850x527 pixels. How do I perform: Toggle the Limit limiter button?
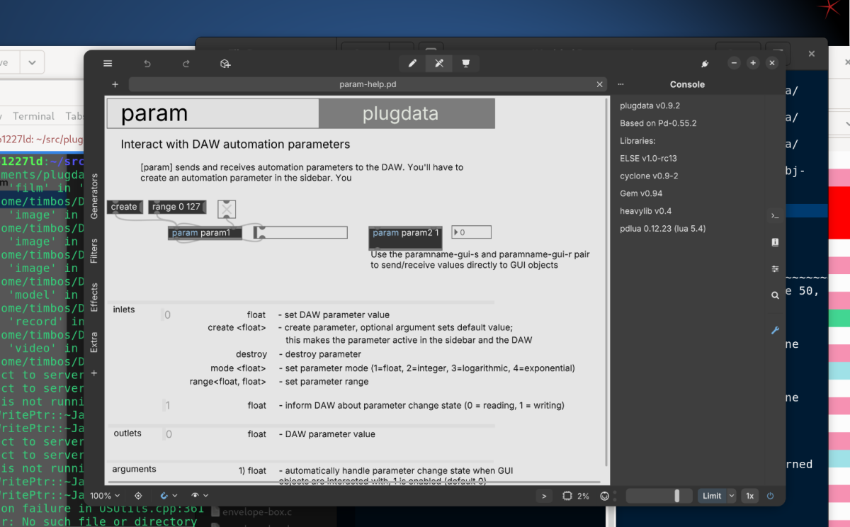click(712, 496)
